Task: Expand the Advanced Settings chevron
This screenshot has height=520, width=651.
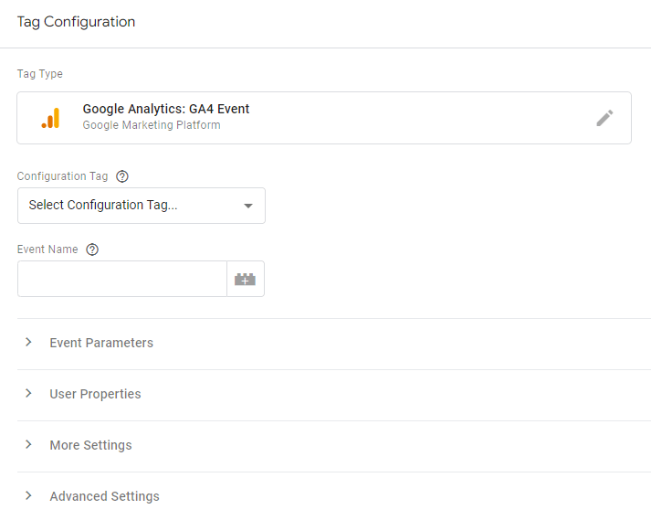Action: pyautogui.click(x=28, y=495)
